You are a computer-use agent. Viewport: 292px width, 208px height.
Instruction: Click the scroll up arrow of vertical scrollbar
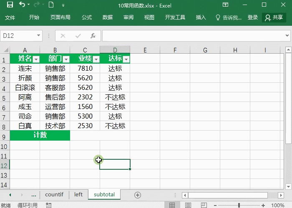click(288, 50)
